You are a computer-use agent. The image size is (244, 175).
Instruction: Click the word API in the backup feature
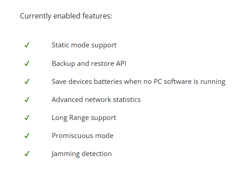121,63
